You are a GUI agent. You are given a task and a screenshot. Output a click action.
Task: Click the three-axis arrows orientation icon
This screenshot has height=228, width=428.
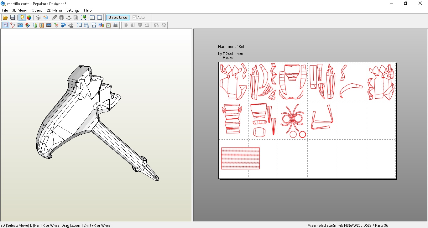(69, 18)
